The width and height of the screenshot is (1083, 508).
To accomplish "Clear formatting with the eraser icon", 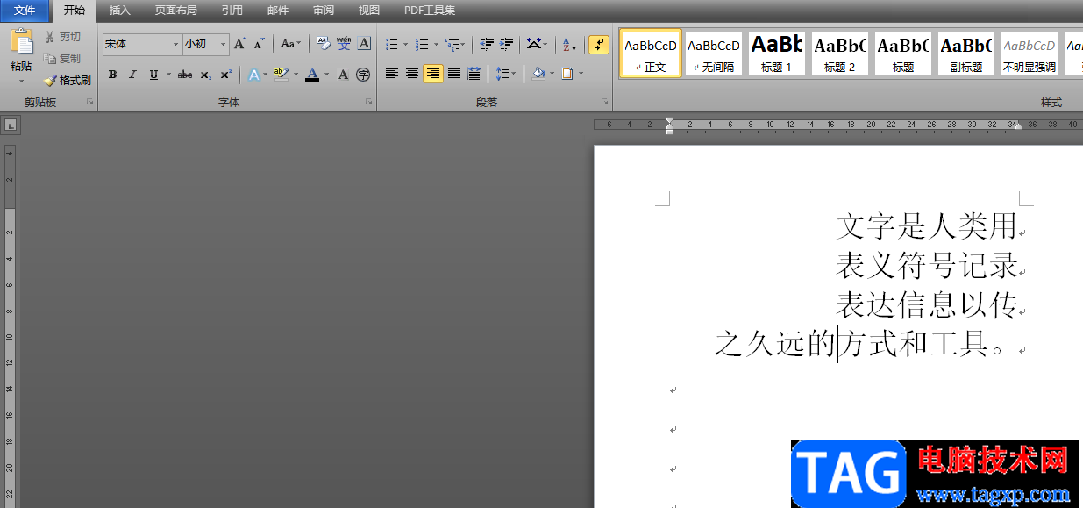I will pos(323,44).
